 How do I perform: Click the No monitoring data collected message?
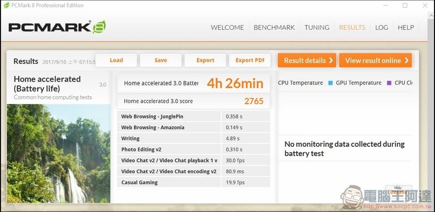click(x=345, y=149)
